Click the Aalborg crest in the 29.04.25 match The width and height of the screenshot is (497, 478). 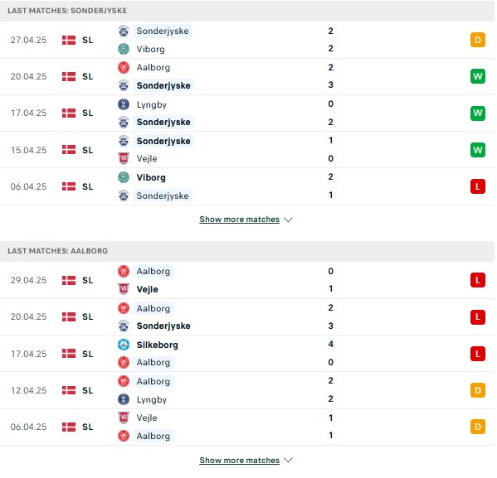click(x=124, y=271)
